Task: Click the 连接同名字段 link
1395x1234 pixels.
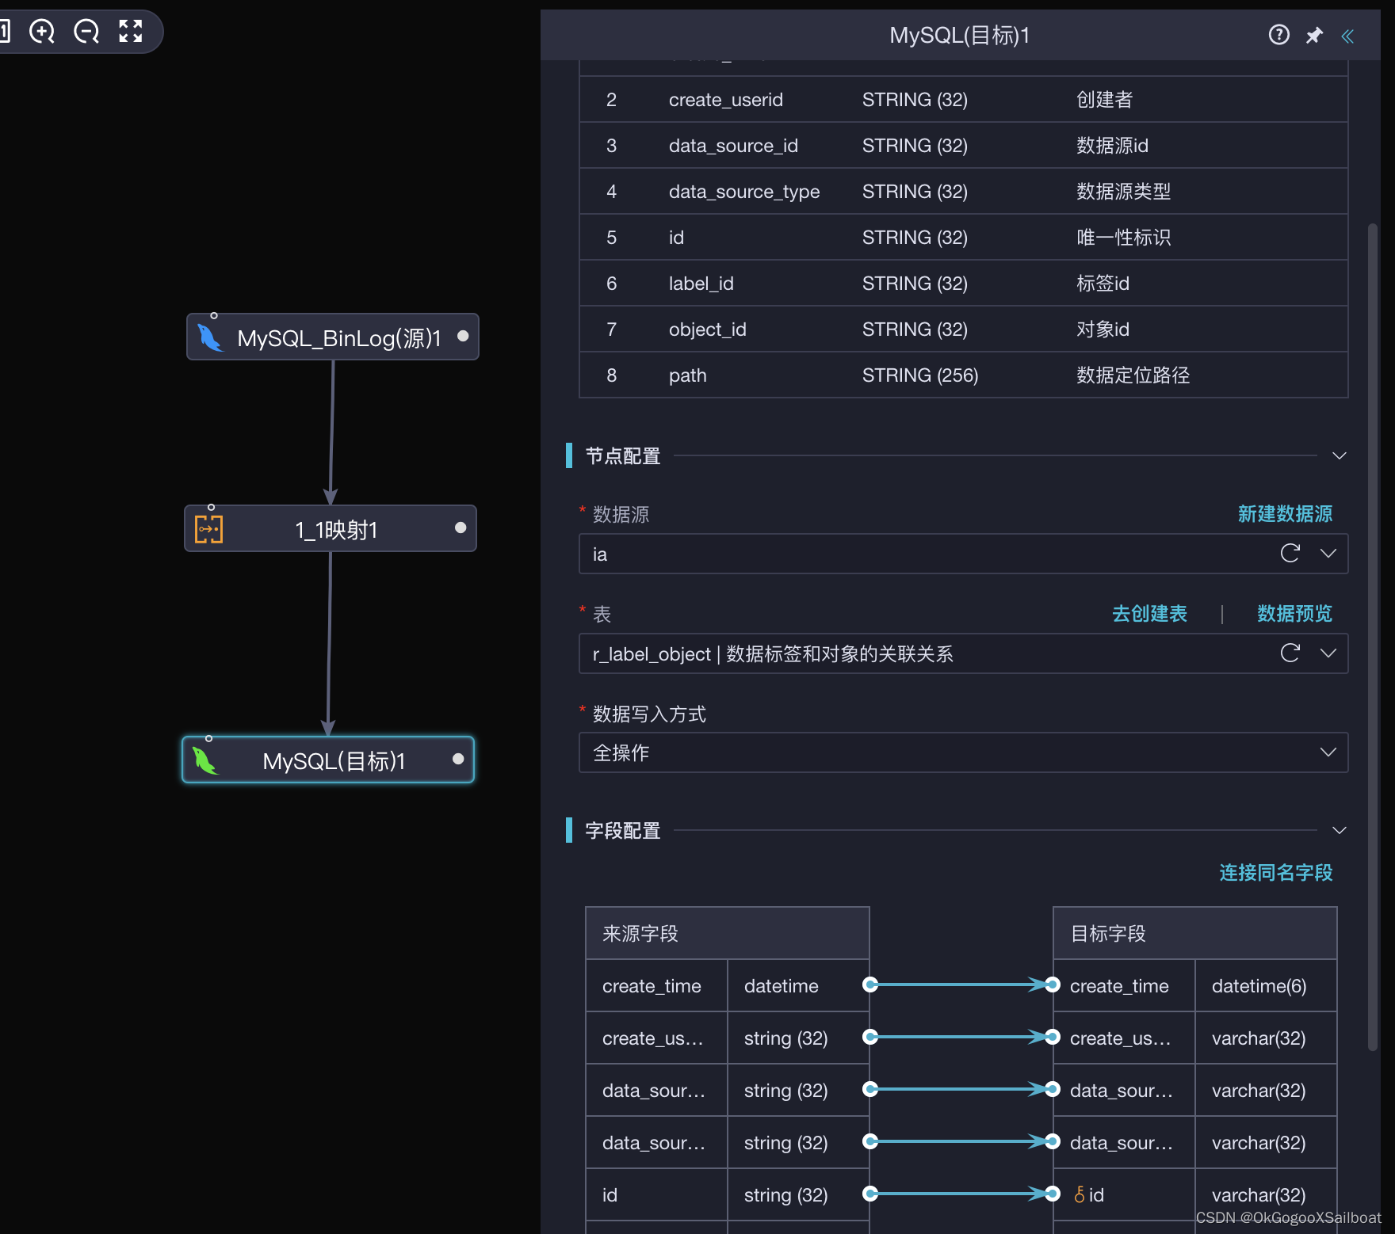Action: [x=1275, y=873]
